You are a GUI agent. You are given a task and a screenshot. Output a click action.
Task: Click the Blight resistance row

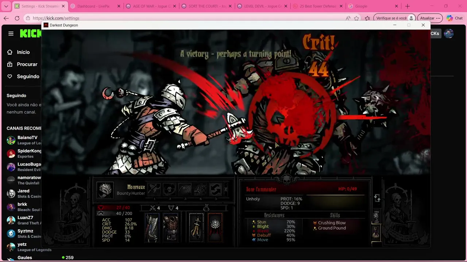(x=274, y=226)
